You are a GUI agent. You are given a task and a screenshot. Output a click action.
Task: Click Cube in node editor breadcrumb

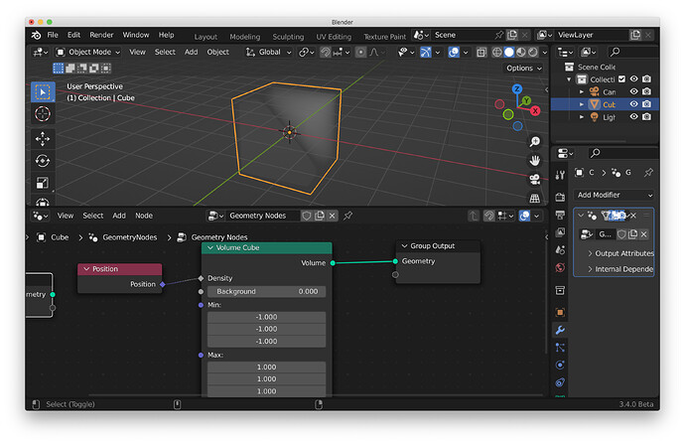coord(60,237)
